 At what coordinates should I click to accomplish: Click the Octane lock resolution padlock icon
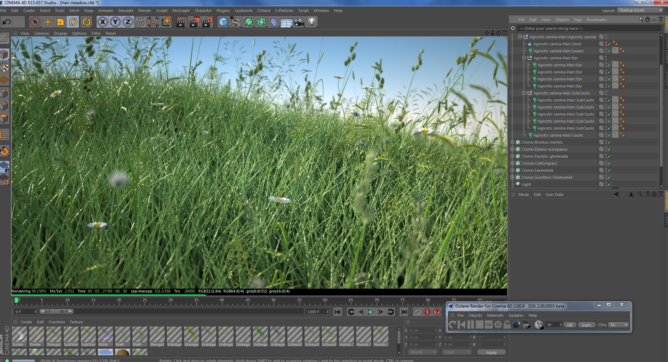[507, 325]
